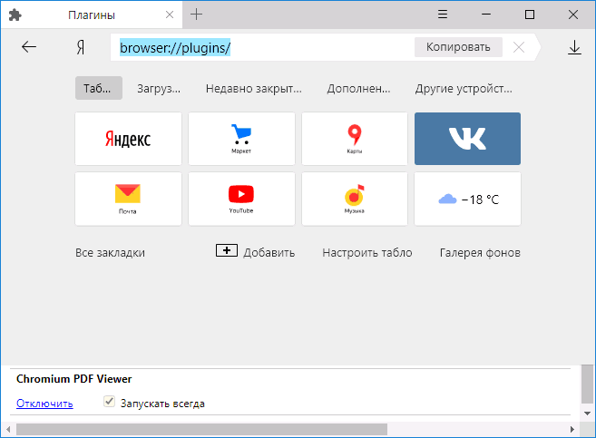This screenshot has height=438, width=596.
Task: Open downloads via the download arrow icon
Action: pos(574,47)
